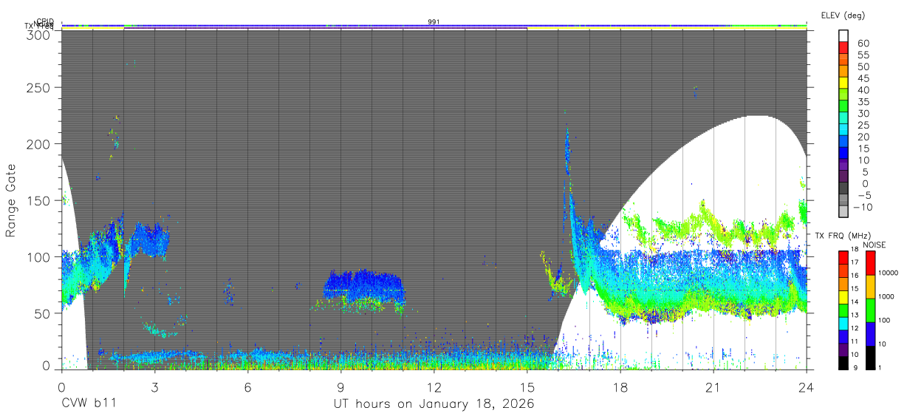This screenshot has height=419, width=907.
Task: Click the '150' tick on Range Gate axis
Action: (38, 201)
